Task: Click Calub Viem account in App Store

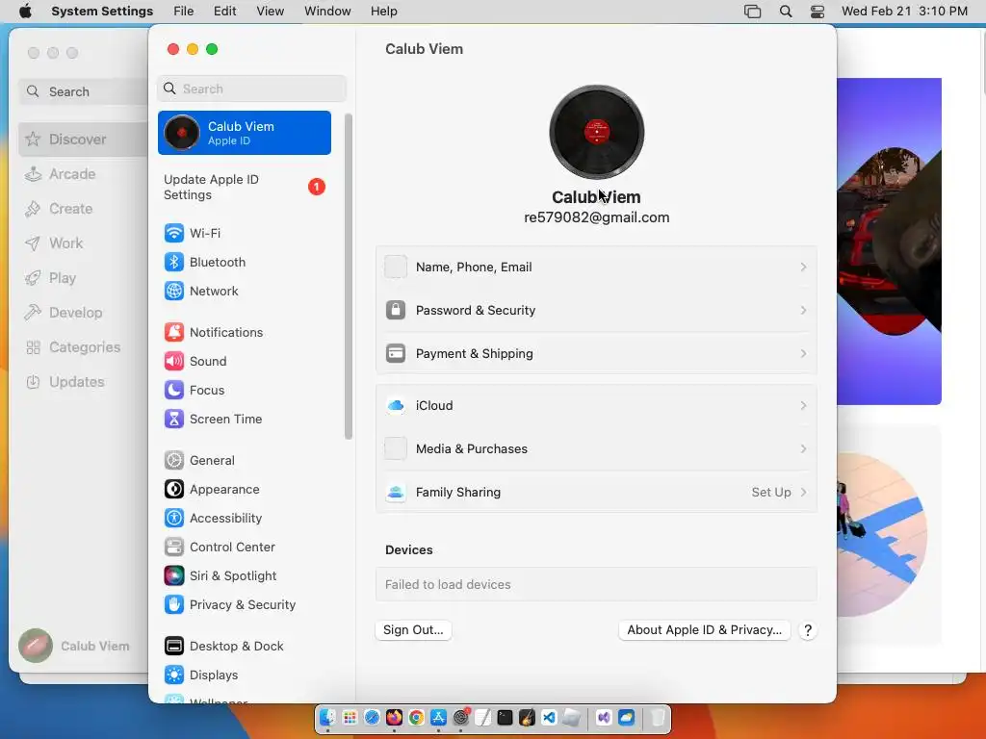Action: [74, 646]
